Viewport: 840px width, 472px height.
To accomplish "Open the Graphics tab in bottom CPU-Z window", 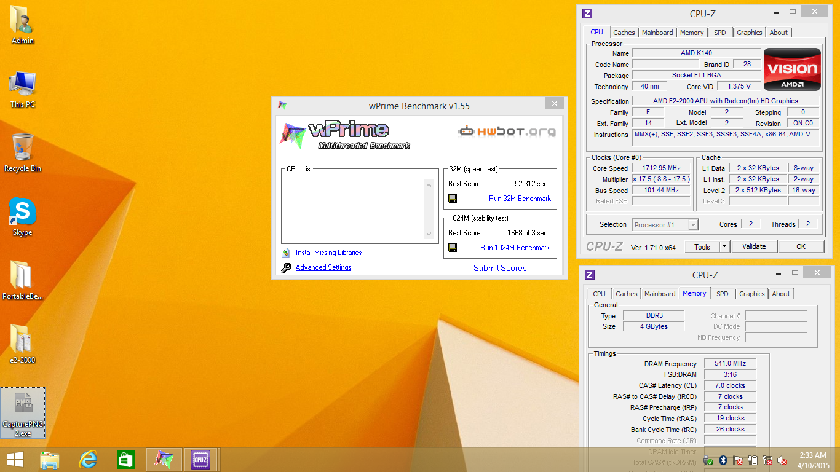I will 752,294.
